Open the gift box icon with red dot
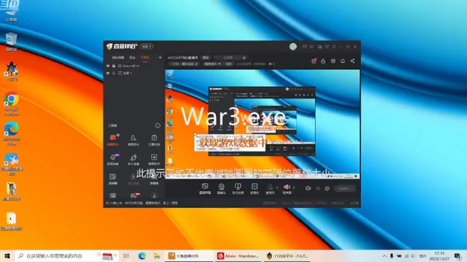Viewport: 467px width, 262px height. (313, 61)
